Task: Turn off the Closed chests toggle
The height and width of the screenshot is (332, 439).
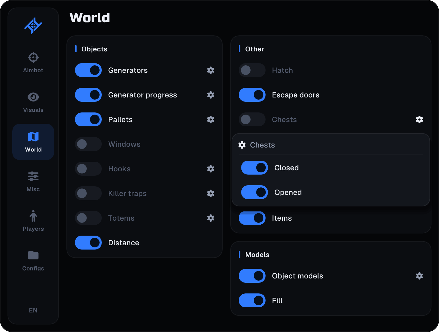Action: (x=255, y=168)
